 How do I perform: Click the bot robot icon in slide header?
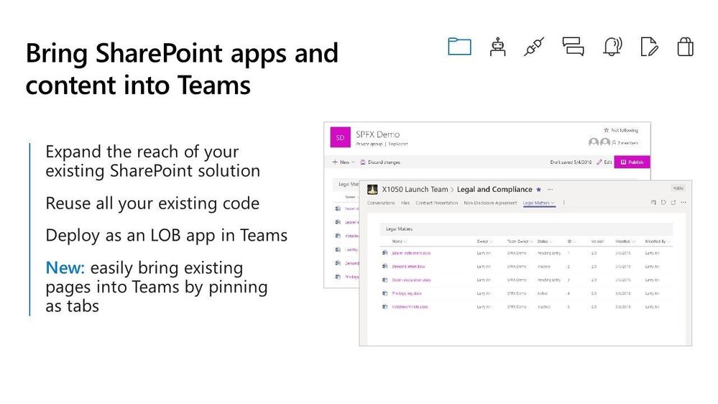498,47
